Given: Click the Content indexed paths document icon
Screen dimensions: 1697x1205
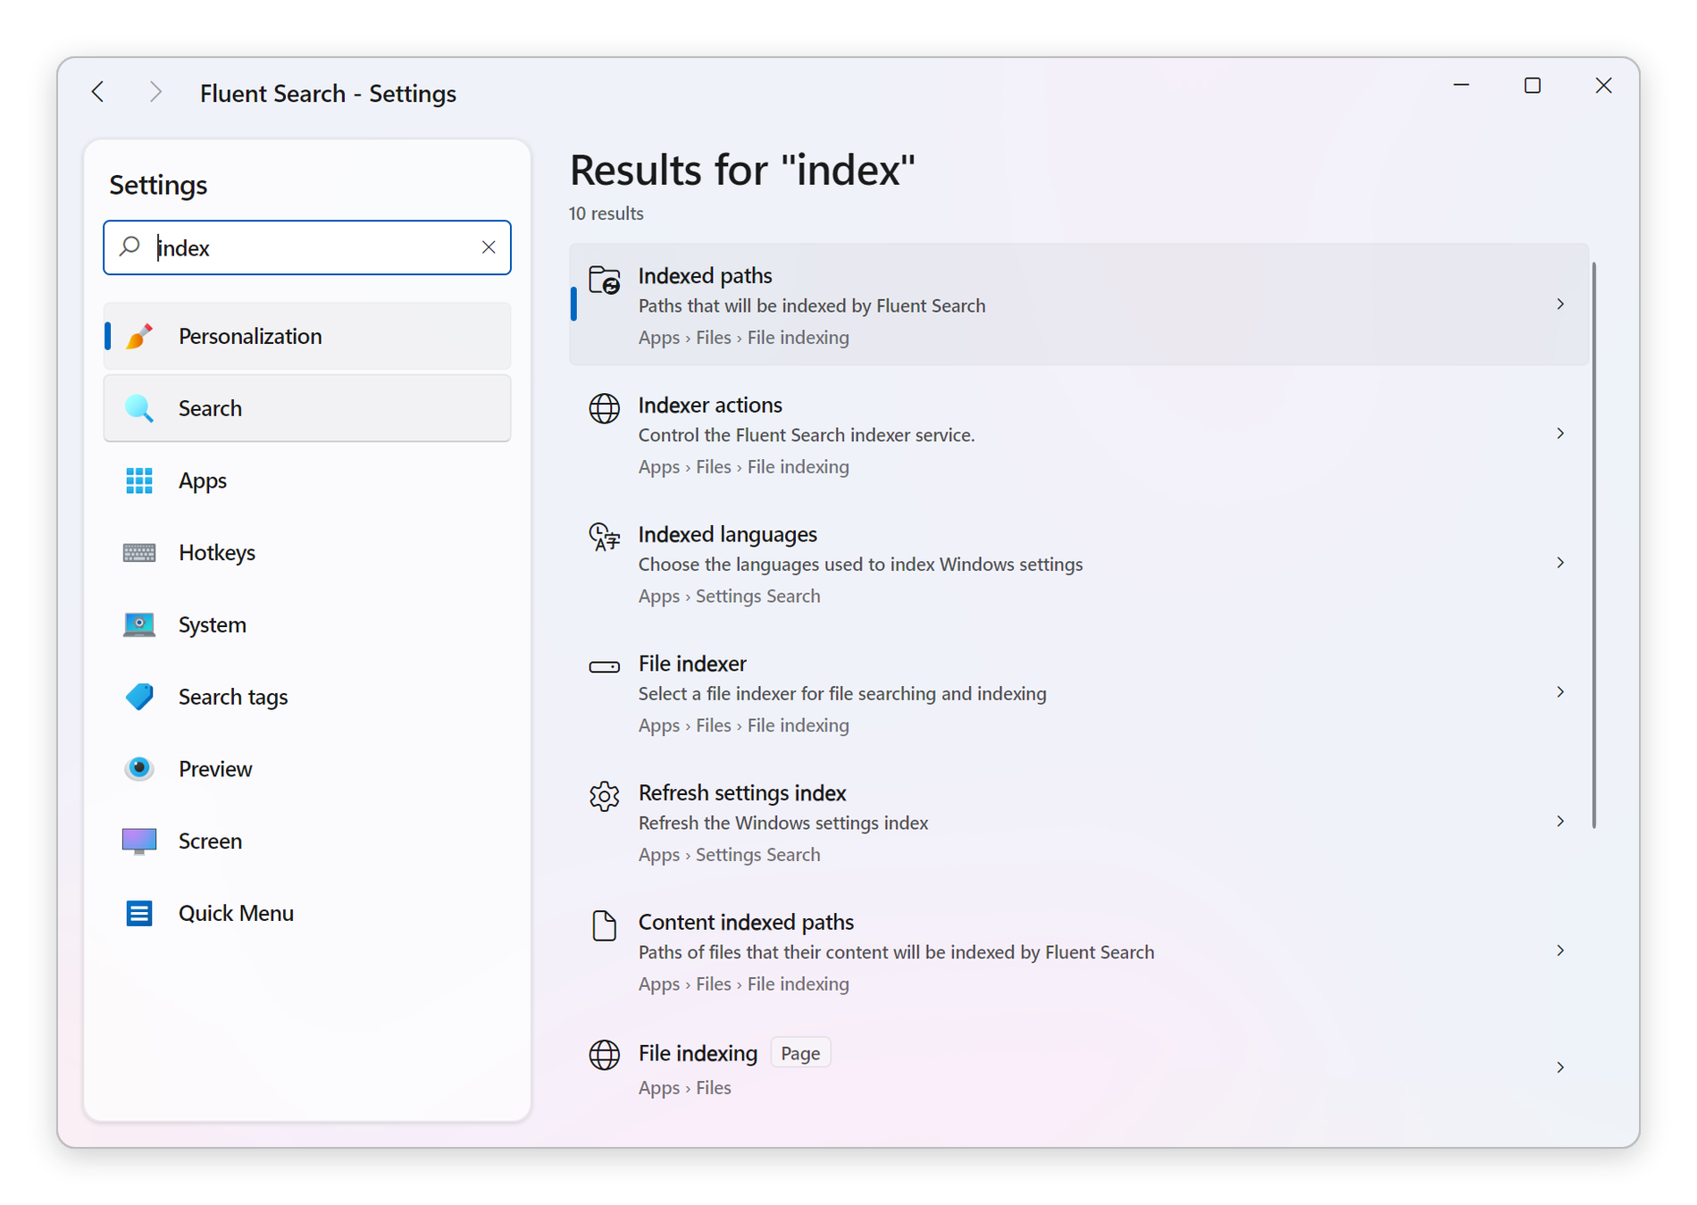Looking at the screenshot, I should (605, 925).
